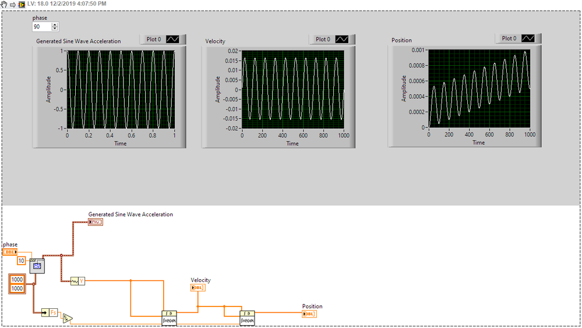Click into the phase numeric input field showing 90
This screenshot has width=582, height=328.
[42, 27]
